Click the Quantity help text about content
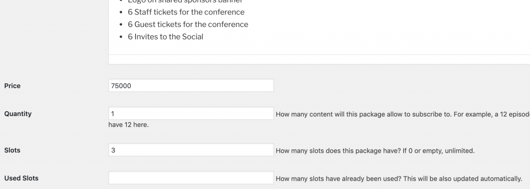Screen dimensions: 530x189 403,114
